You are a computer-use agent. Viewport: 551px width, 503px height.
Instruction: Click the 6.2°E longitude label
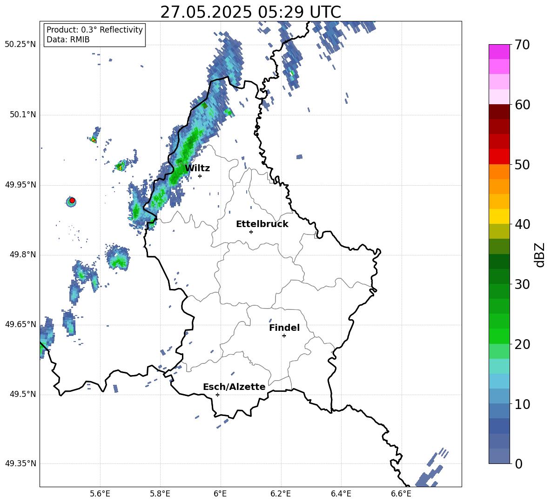pos(281,494)
